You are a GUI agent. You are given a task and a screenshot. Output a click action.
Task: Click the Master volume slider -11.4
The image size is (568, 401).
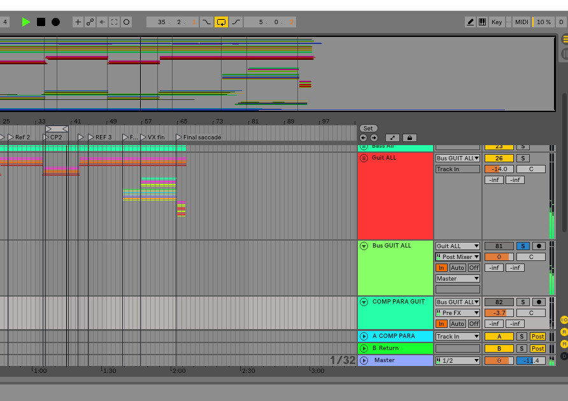click(530, 360)
